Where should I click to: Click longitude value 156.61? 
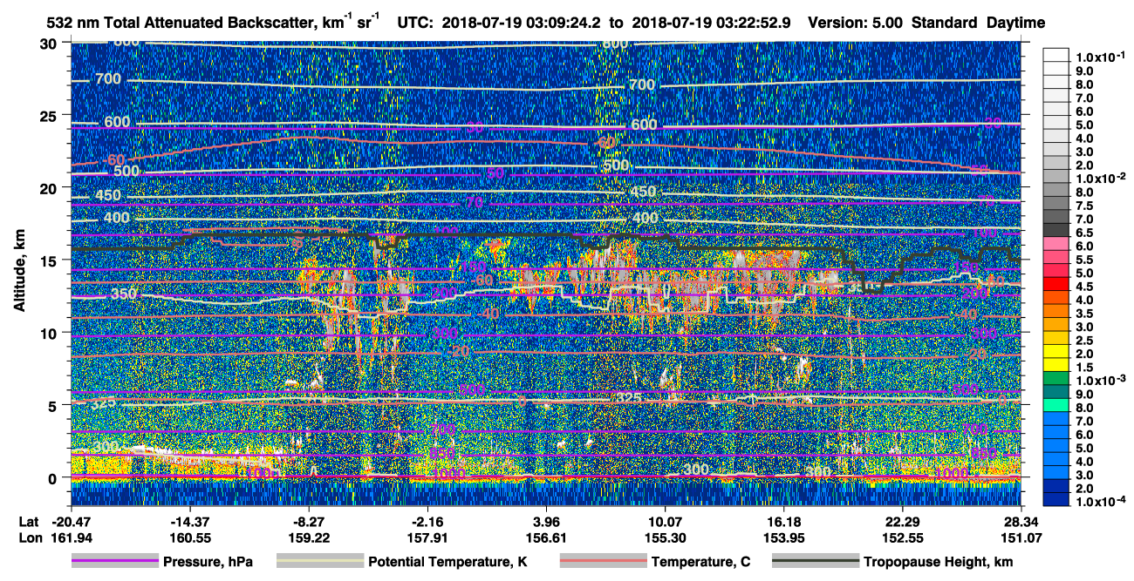[x=546, y=537]
